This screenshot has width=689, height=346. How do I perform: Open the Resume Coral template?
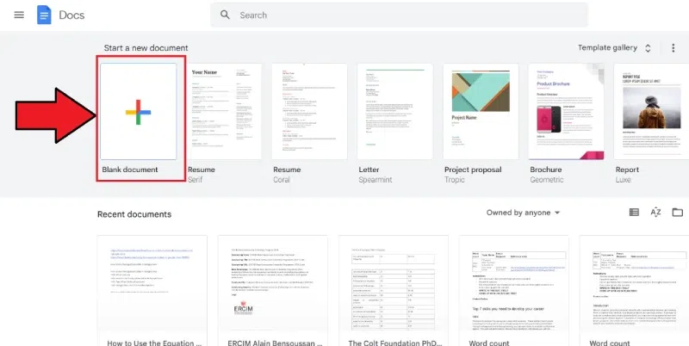click(x=309, y=112)
